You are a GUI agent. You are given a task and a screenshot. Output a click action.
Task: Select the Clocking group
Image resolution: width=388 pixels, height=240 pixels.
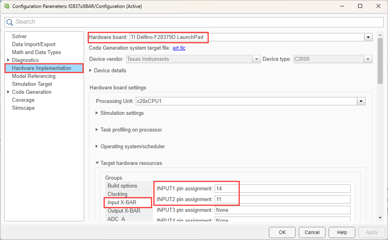click(129, 194)
